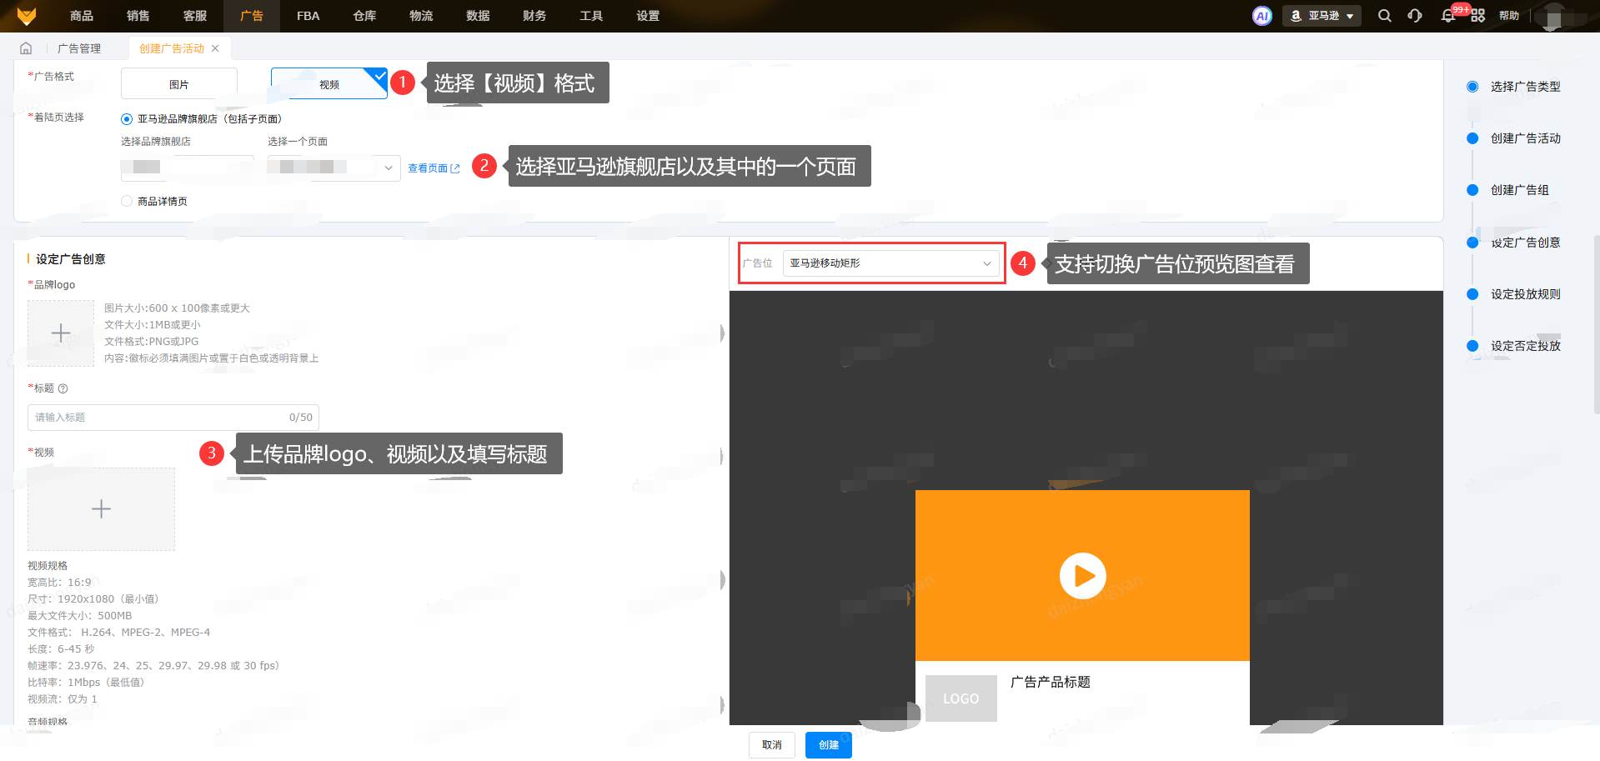Choose the 商品详情页 landing page option
Viewport: 1600px width, 761px height.
[x=127, y=201]
